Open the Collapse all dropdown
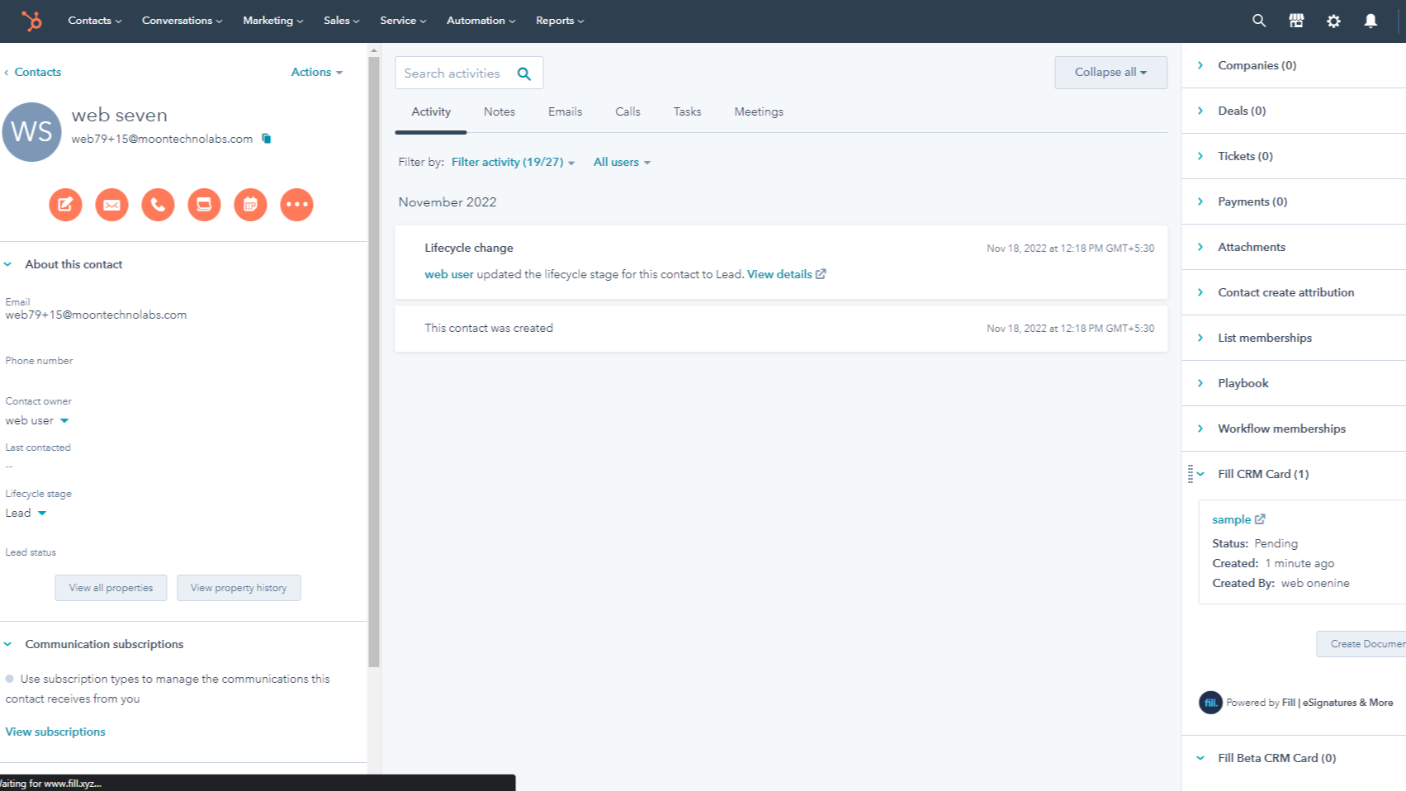 point(1110,72)
